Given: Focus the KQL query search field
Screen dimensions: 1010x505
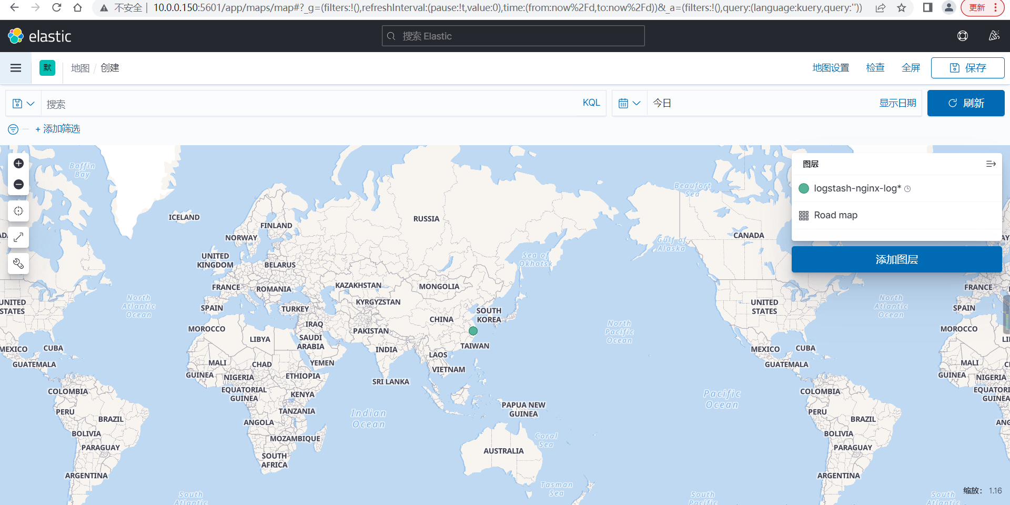Looking at the screenshot, I should [310, 104].
